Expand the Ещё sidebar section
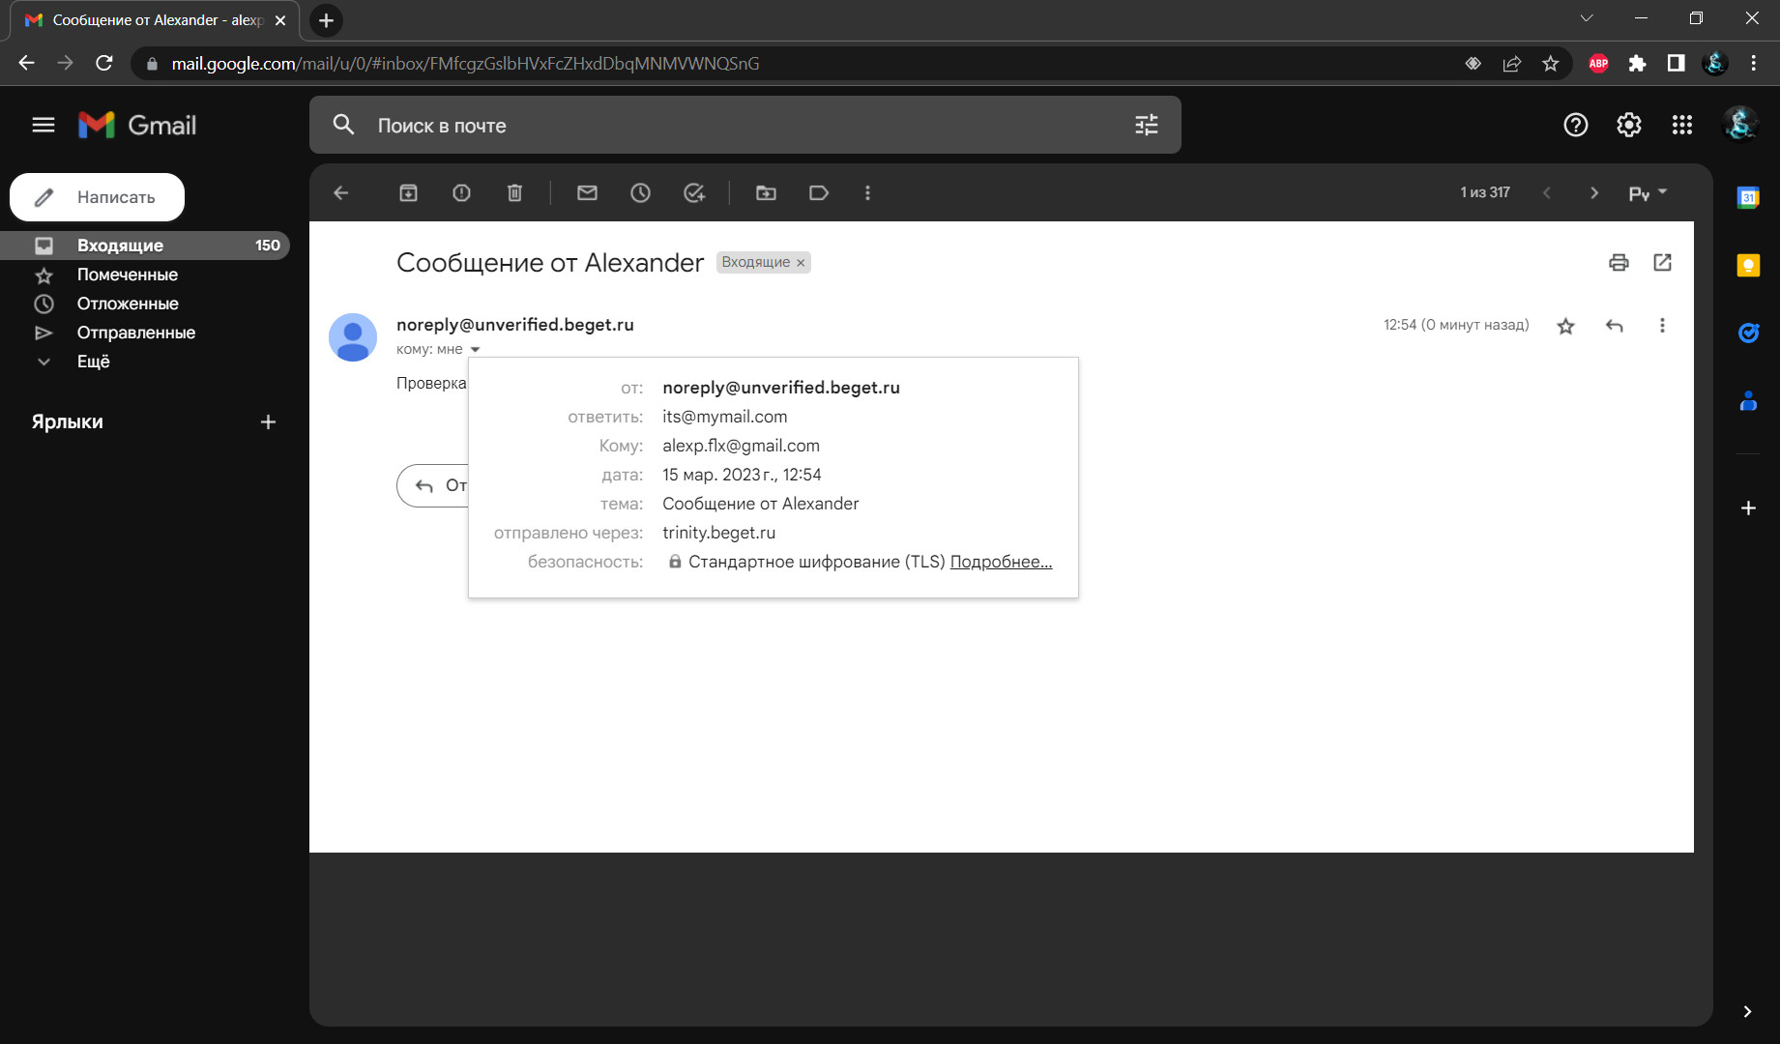This screenshot has height=1044, width=1780. pos(93,362)
